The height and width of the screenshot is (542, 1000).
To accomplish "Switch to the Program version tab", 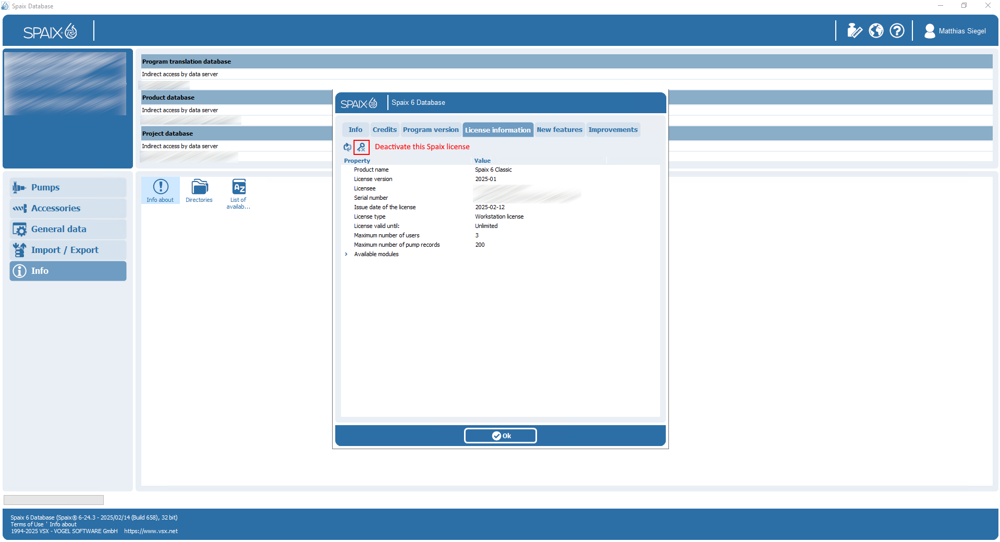I will tap(431, 130).
